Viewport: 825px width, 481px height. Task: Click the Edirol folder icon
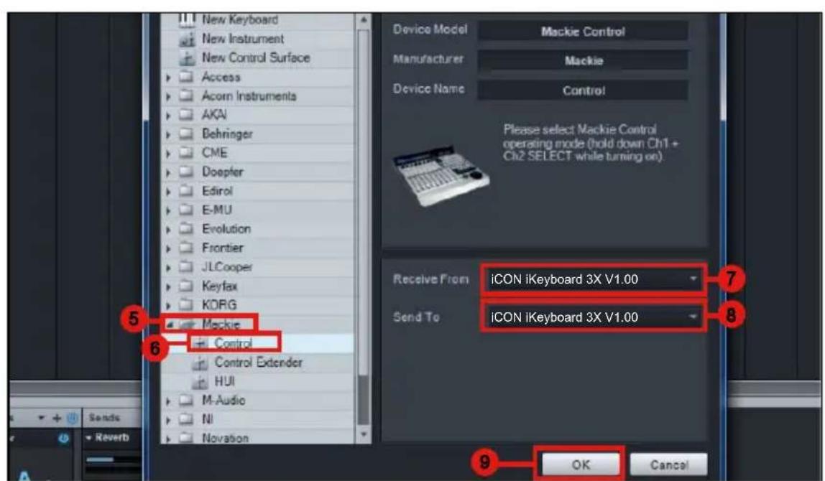click(x=185, y=191)
